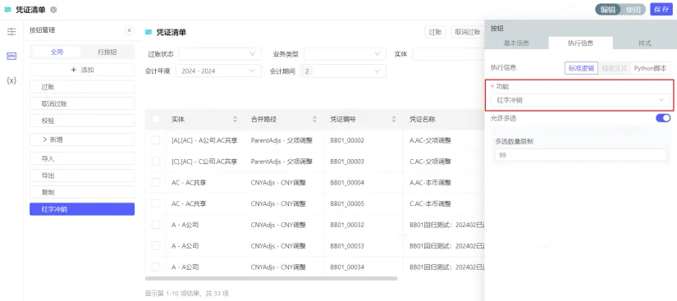Select 复制 in button list

pos(82,193)
